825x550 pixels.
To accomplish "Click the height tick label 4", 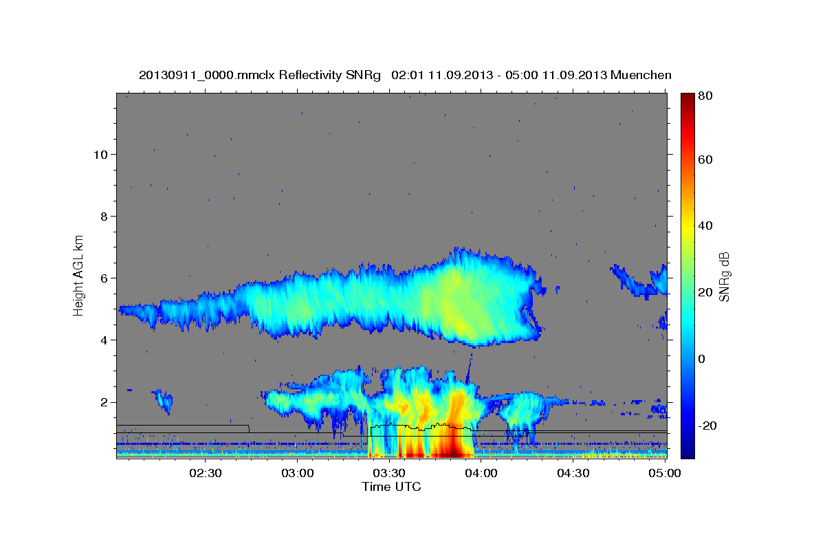I will coord(104,340).
